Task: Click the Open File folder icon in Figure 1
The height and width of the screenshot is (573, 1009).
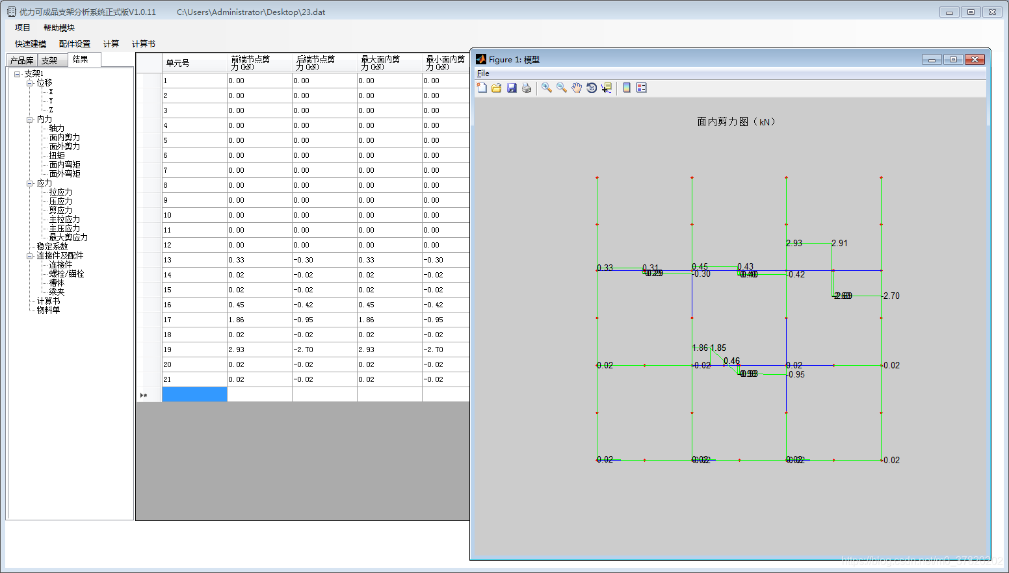Action: coord(497,88)
